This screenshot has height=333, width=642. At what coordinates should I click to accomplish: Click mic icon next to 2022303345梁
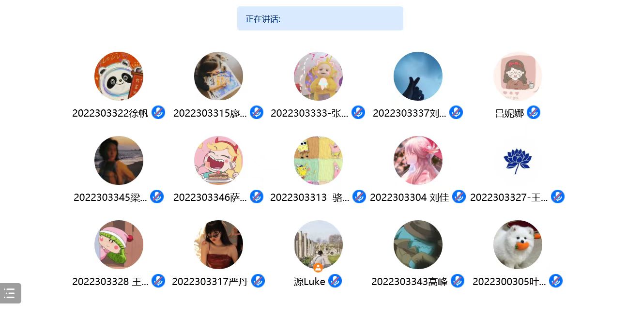pos(157,197)
